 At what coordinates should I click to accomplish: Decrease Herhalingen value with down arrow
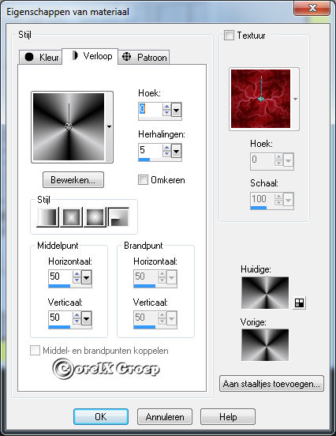166,154
